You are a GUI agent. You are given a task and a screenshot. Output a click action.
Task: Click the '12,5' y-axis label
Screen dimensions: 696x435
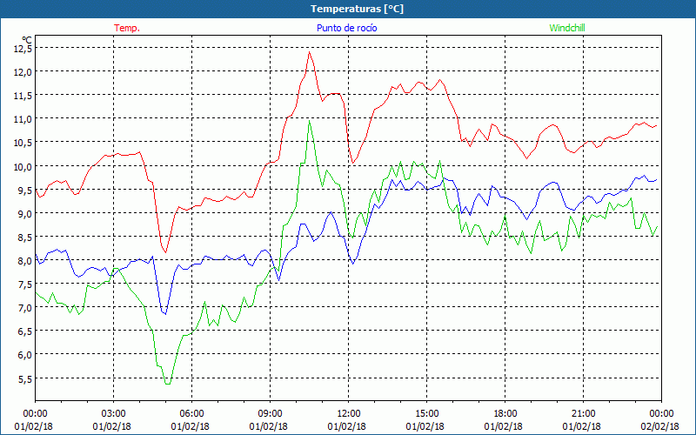point(23,49)
